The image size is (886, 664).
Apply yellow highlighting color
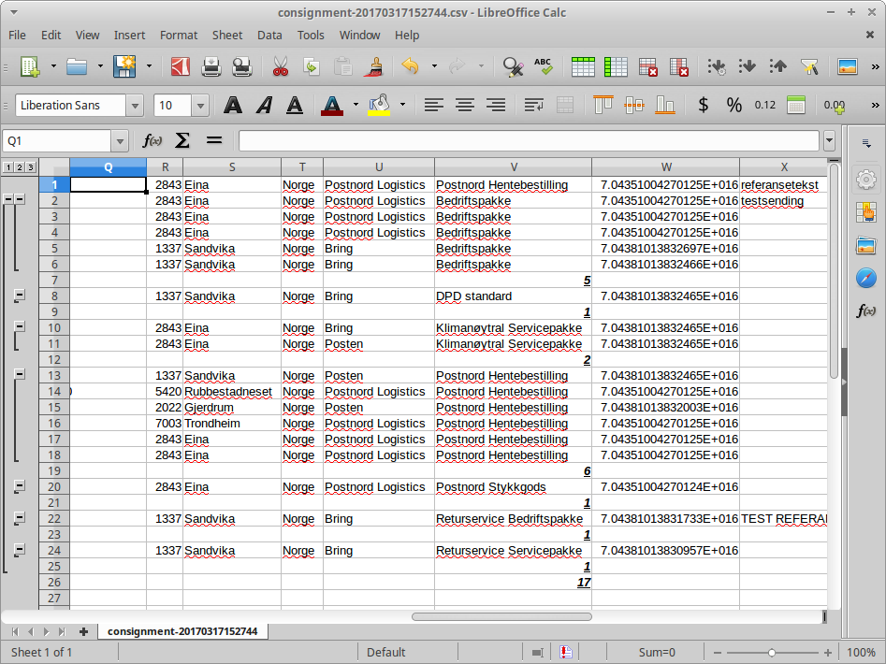379,105
